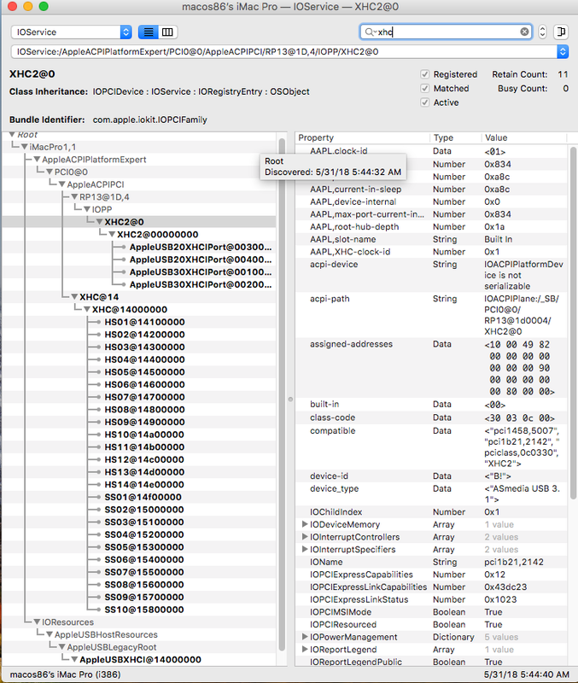Select the AppleUSBXHCI@14000000 entry
578x683 pixels.
click(x=140, y=659)
